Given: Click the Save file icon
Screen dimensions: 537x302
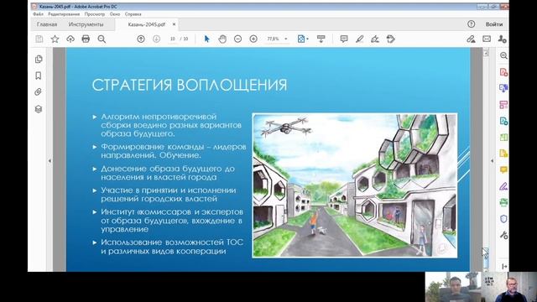Looking at the screenshot, I should (39, 39).
